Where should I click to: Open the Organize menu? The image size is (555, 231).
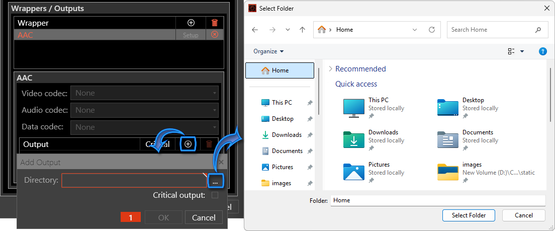268,51
